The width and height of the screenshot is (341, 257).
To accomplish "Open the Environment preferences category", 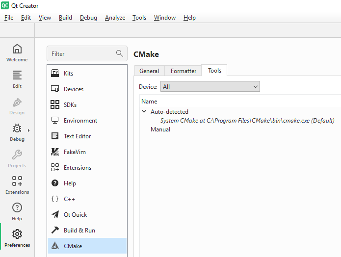I will (87, 121).
